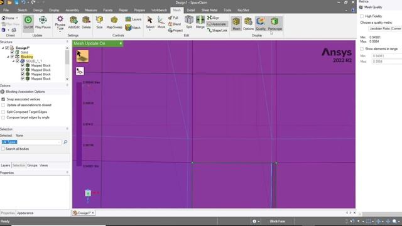Open the Select tool dropdown arrow
This screenshot has height=226, width=402.
[x=150, y=31]
